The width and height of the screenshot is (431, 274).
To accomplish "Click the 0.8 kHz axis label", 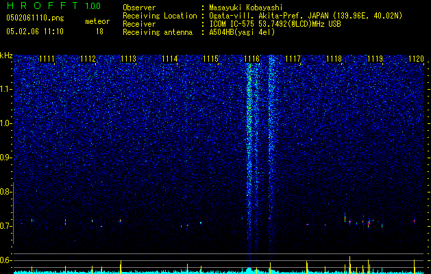I will coord(5,192).
